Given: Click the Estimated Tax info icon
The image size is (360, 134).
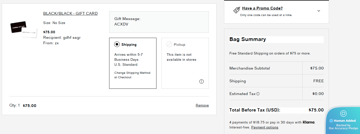Looking at the screenshot, I should click(x=258, y=94).
